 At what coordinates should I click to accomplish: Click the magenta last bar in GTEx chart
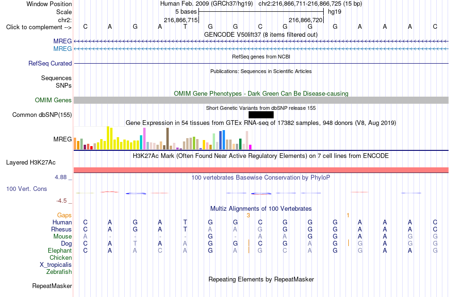pyautogui.click(x=250, y=147)
